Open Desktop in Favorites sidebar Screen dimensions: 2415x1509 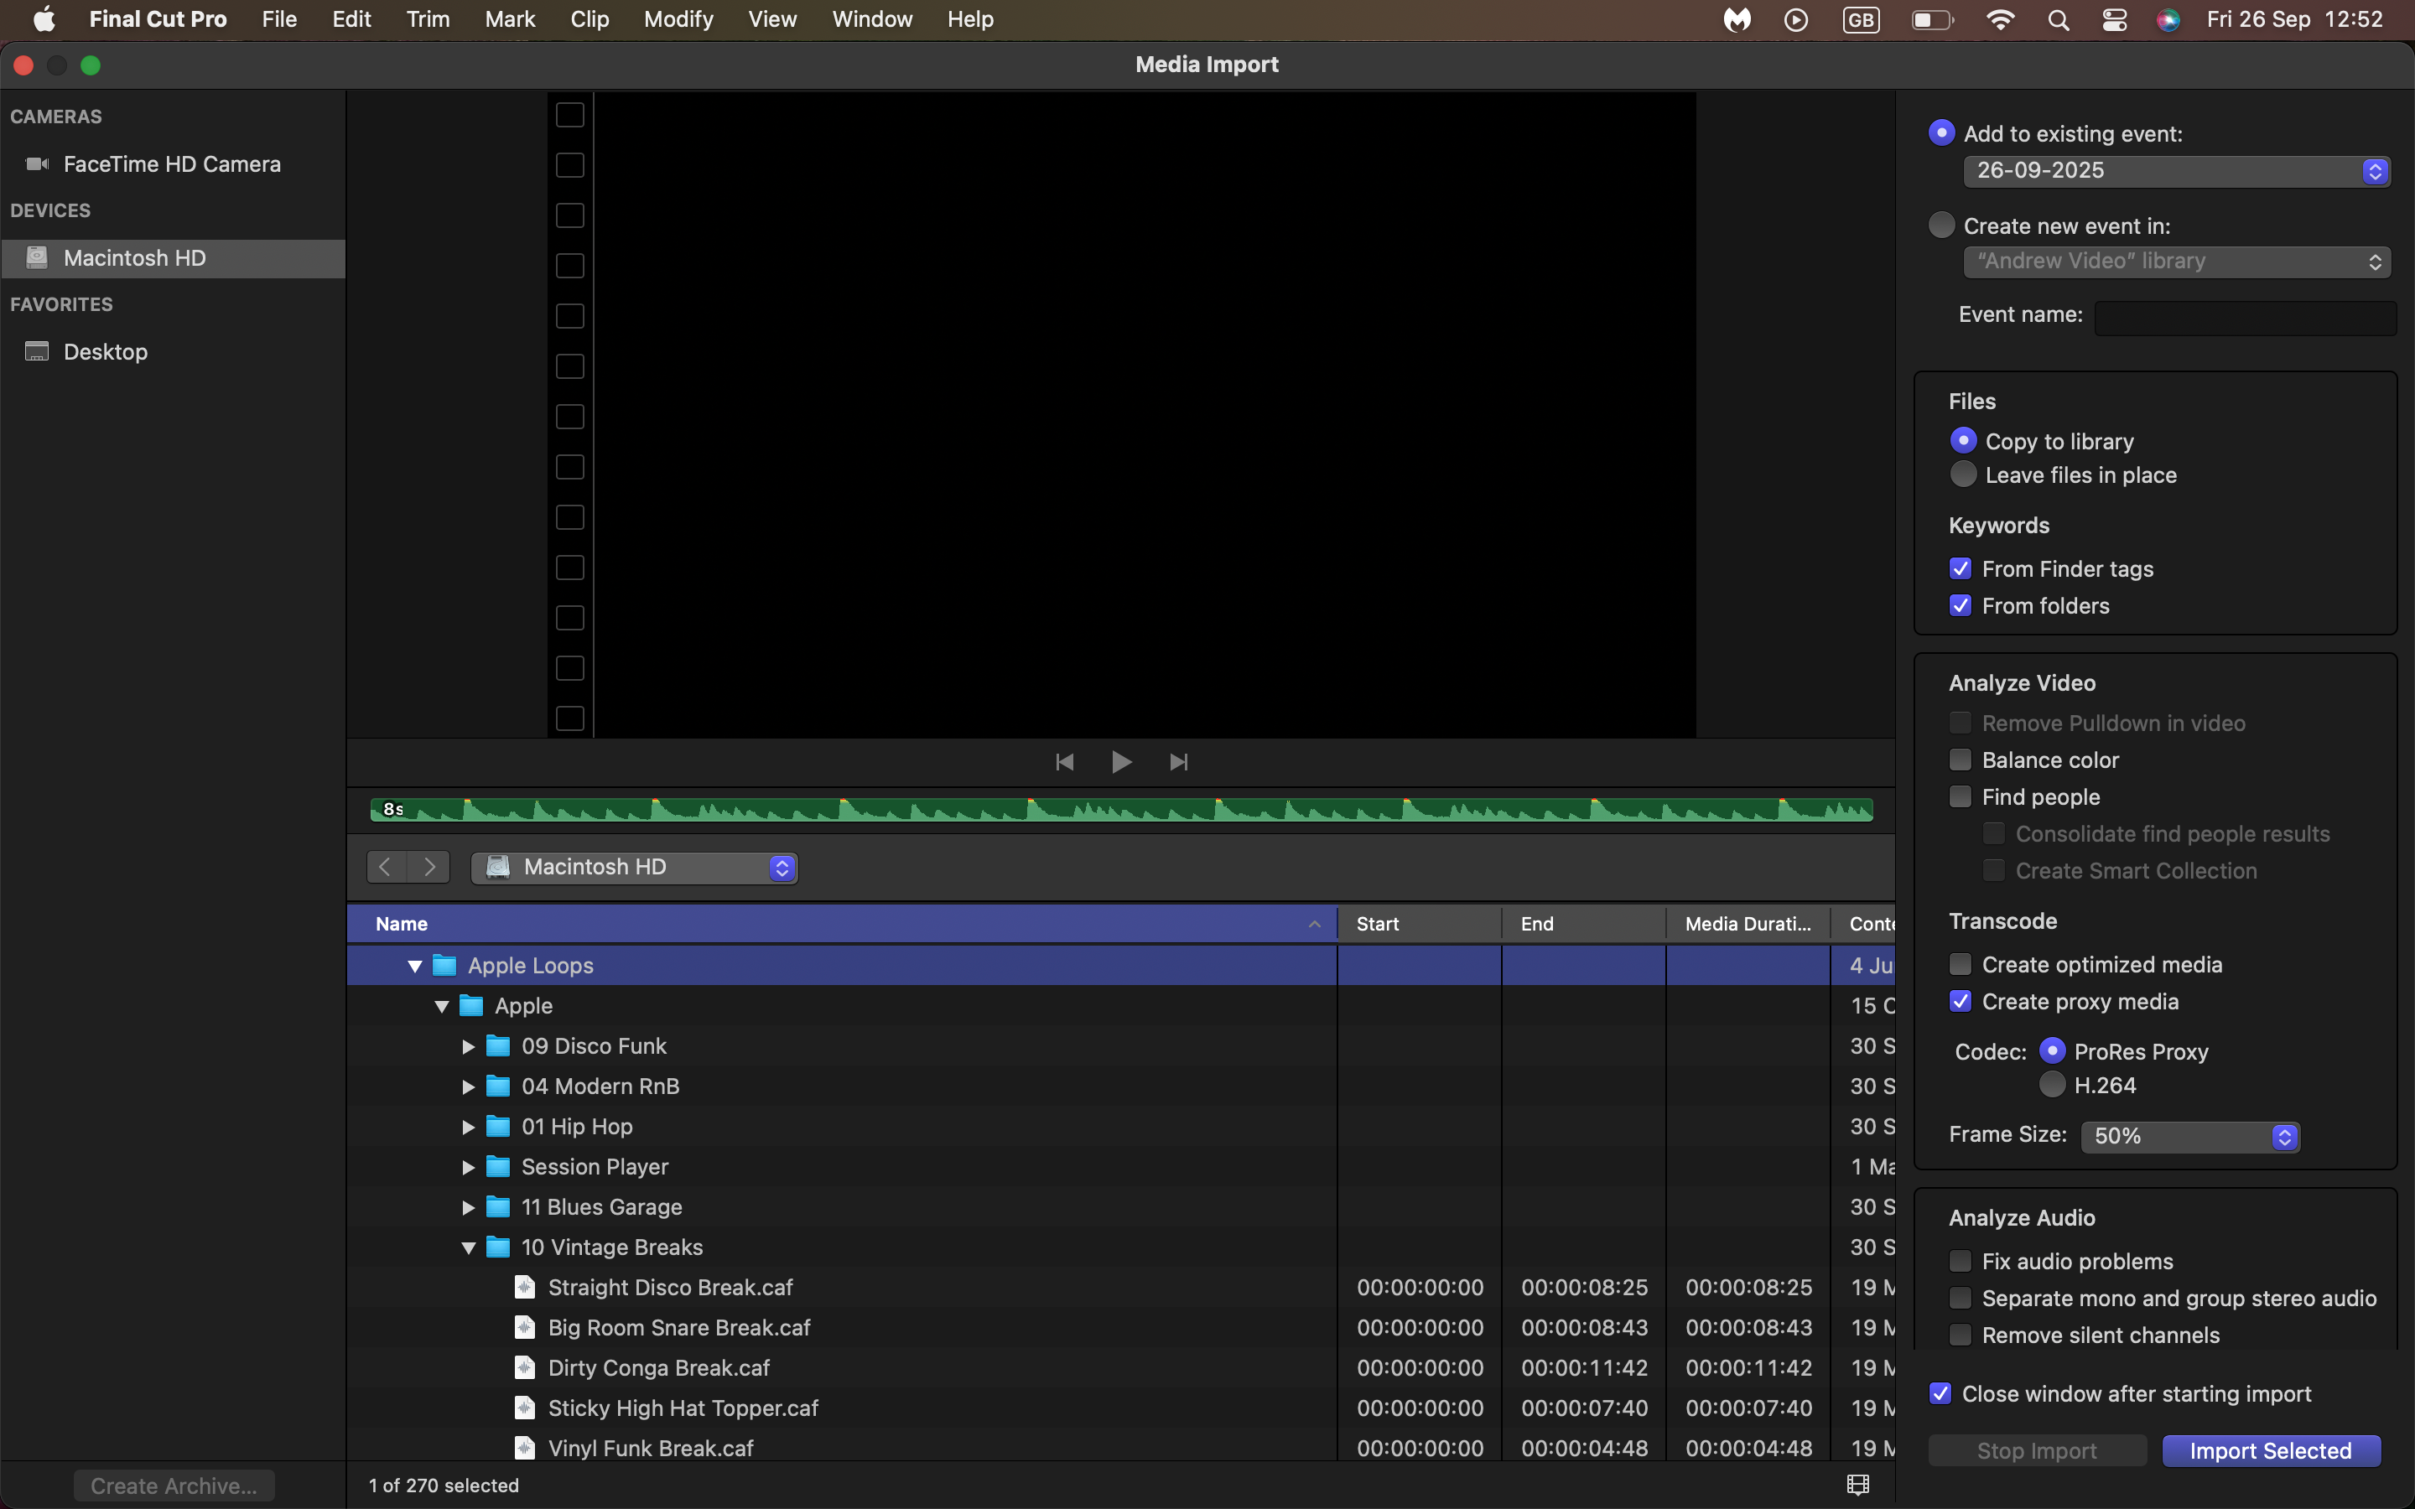tap(106, 352)
